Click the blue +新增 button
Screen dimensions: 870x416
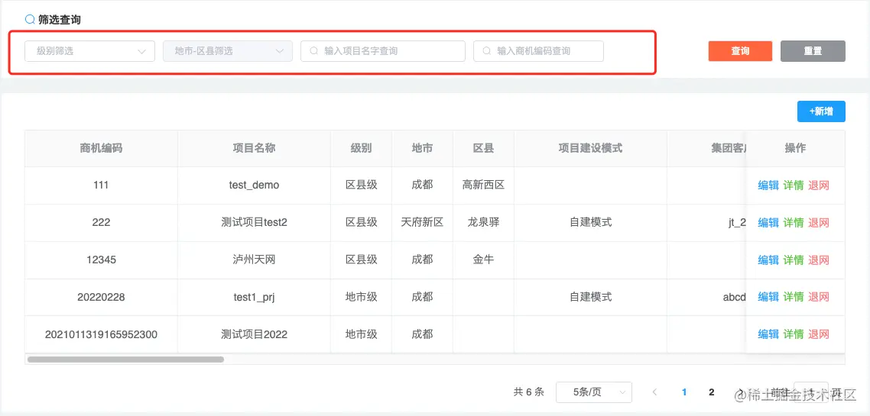(x=821, y=111)
